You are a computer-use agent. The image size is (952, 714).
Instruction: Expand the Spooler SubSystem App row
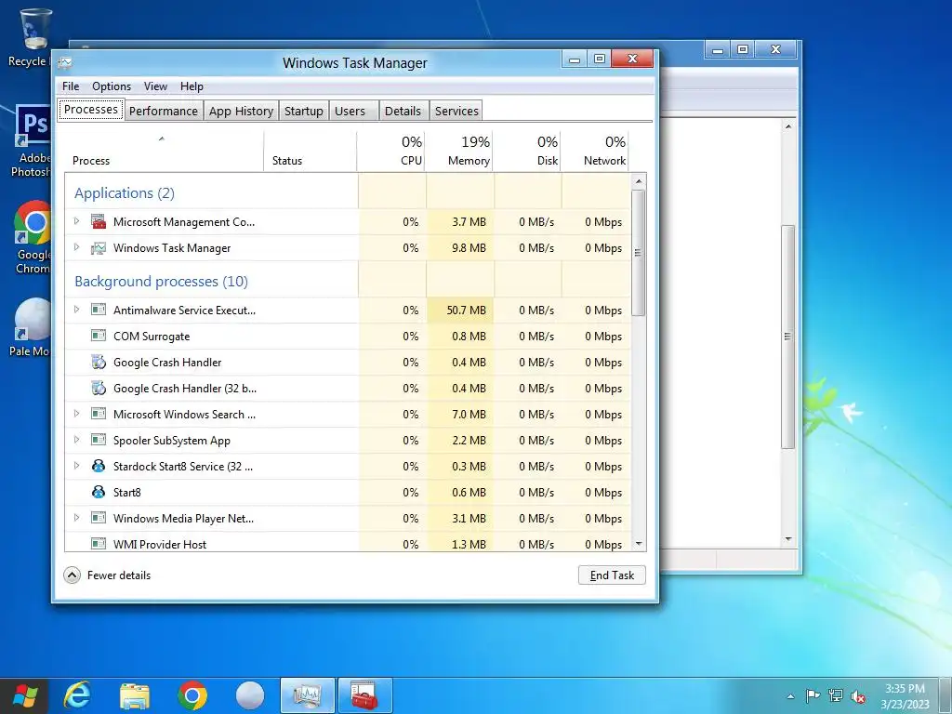tap(76, 440)
